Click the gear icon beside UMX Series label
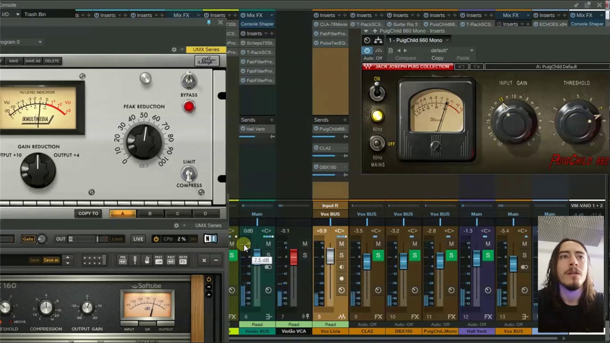610x343 pixels. click(174, 50)
